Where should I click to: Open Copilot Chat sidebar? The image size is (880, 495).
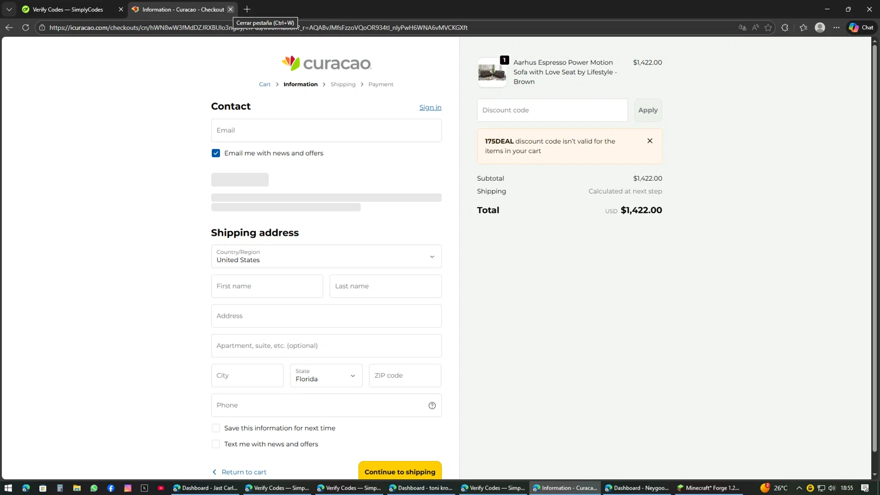(861, 28)
